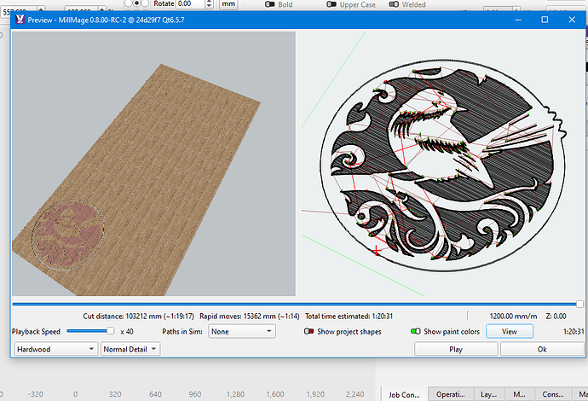Click the Rotate field stepper arrows
The width and height of the screenshot is (588, 401).
point(210,3)
